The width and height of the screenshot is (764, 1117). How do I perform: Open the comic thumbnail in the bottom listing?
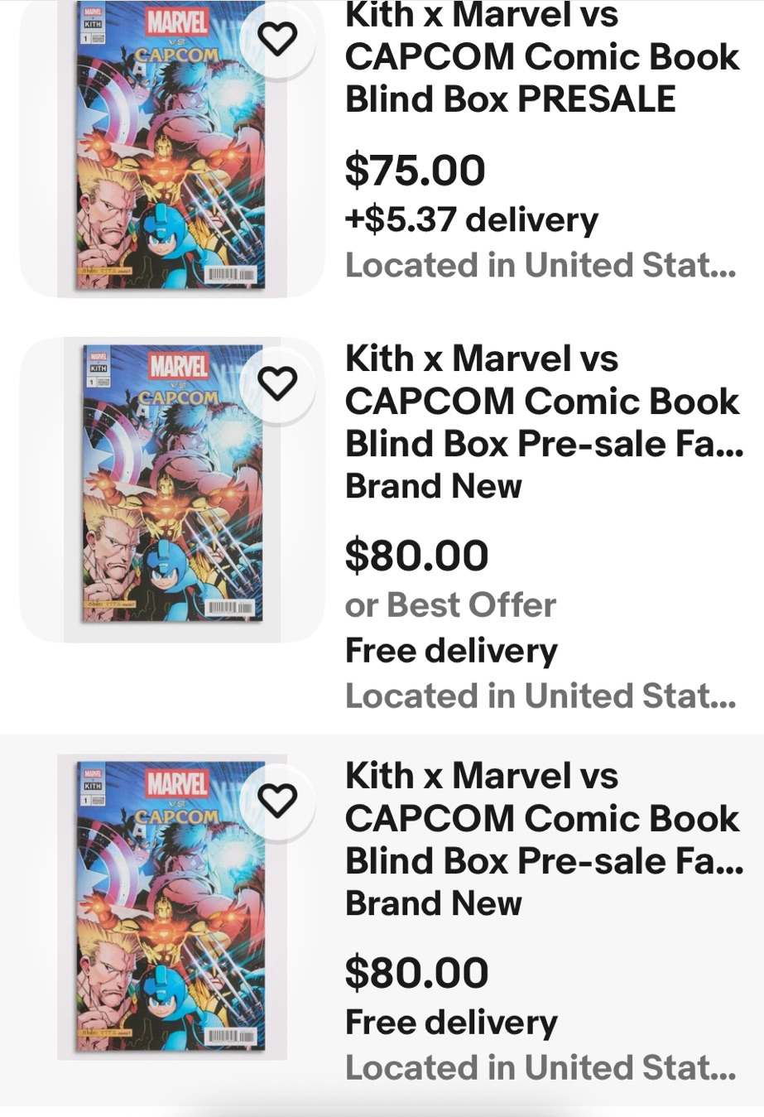[171, 906]
